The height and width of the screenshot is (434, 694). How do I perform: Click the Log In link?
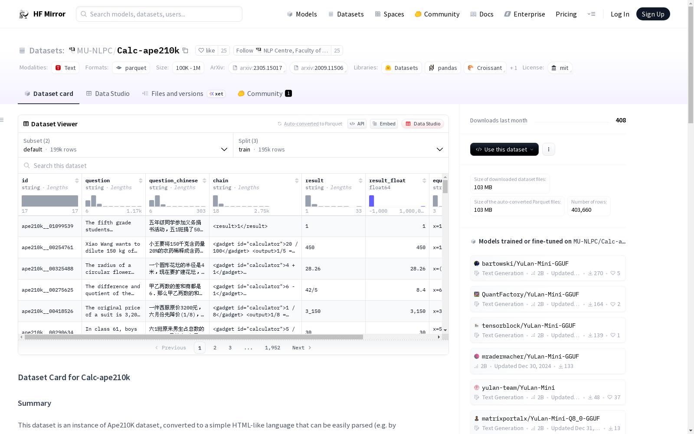(620, 14)
